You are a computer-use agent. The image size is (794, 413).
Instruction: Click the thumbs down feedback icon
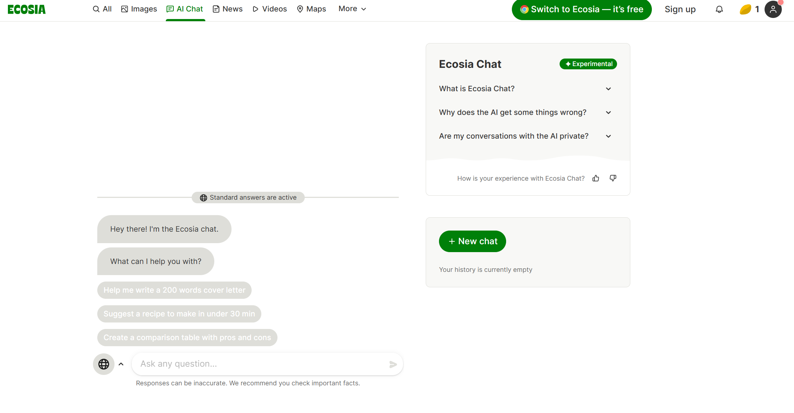(613, 178)
